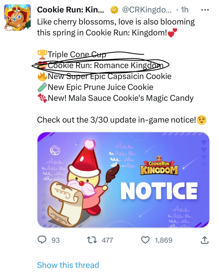Click the fire emoji beside Capsaicin Cookie
Viewport: 219px width, 274px height.
[42, 76]
